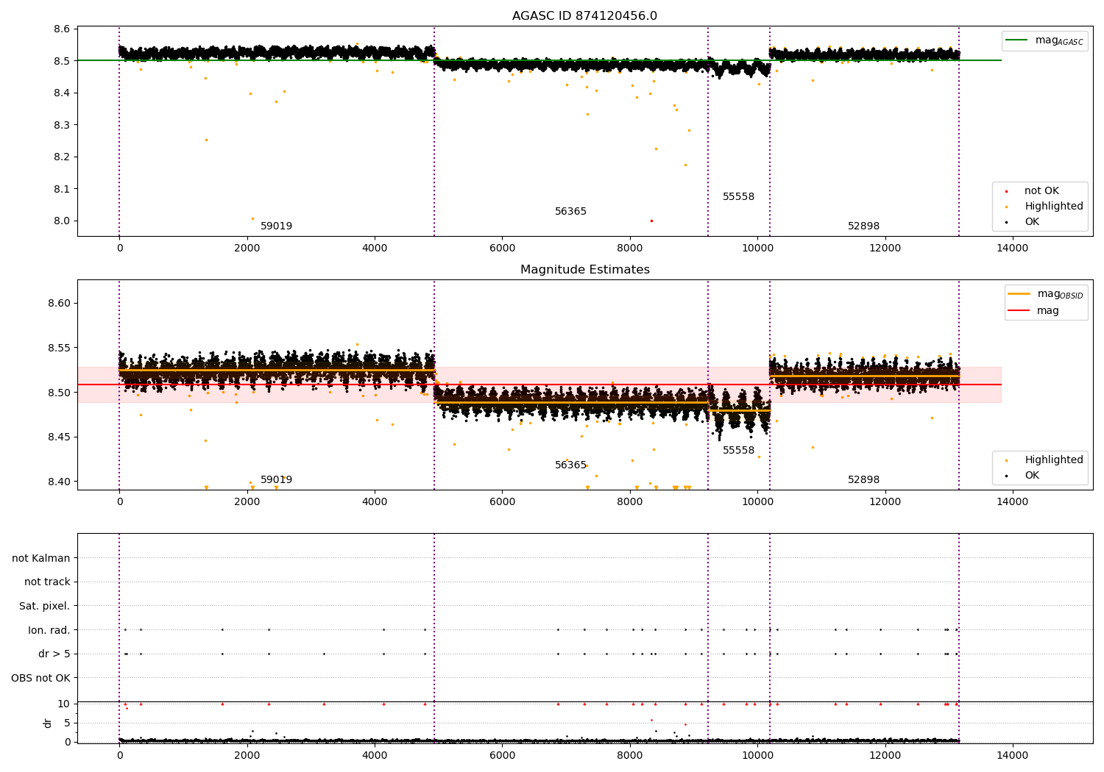1104x772 pixels.
Task: Click obsid label 56365 in AGASC plot
Action: tap(570, 212)
